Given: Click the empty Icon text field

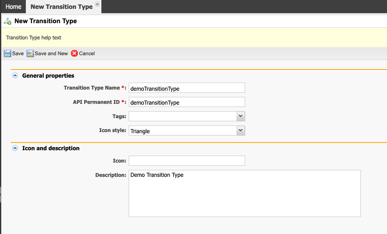Looking at the screenshot, I should pos(187,161).
